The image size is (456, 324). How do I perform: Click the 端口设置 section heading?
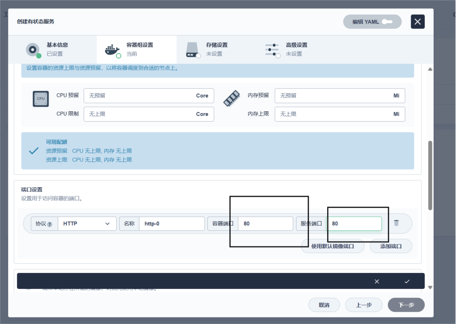coord(32,190)
